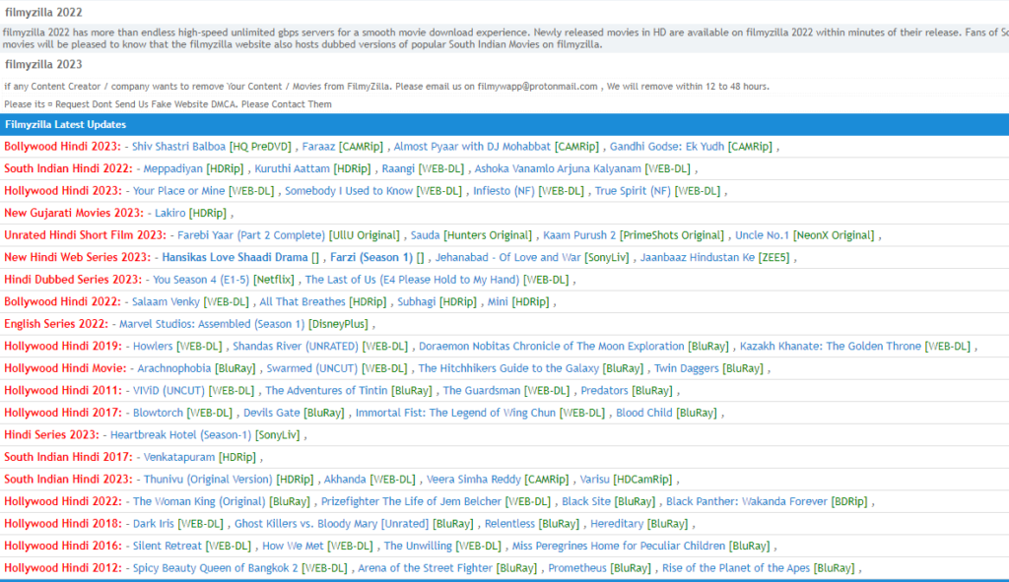
Task: Click the Sauda Hunters Original link
Action: point(426,235)
